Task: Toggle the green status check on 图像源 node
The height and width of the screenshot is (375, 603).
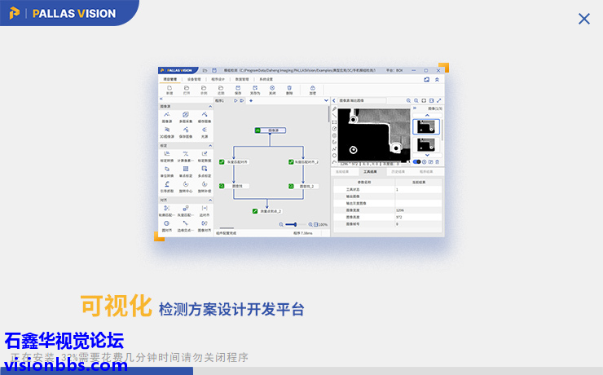Action: tap(257, 130)
